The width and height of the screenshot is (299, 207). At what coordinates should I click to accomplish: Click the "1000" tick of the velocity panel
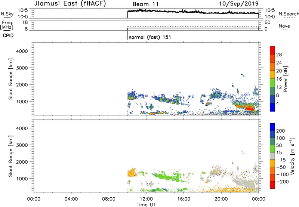pyautogui.click(x=22, y=179)
